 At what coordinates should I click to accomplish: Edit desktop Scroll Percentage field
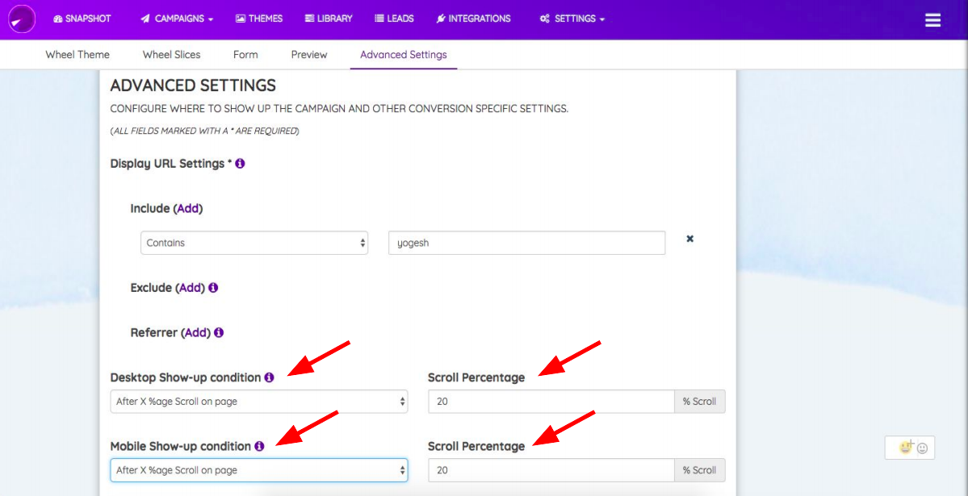pos(551,402)
